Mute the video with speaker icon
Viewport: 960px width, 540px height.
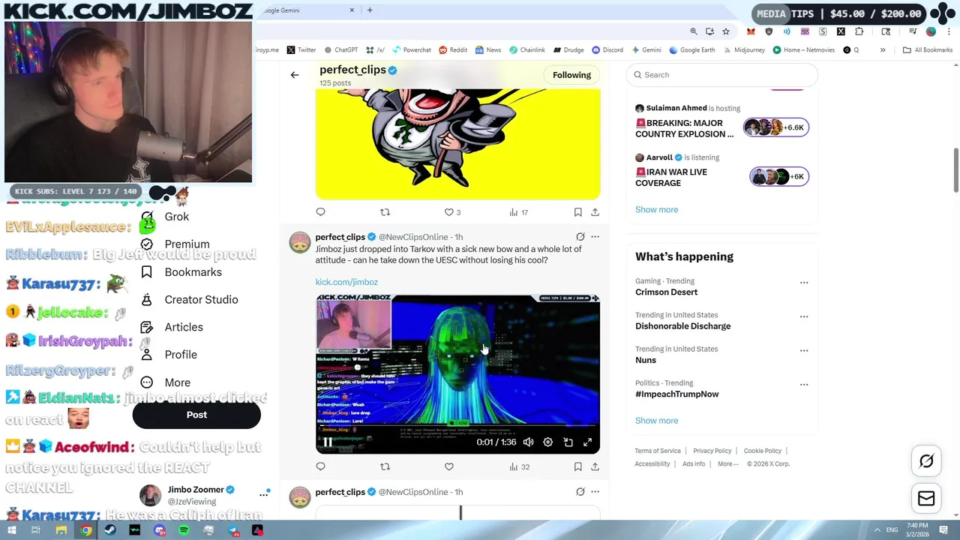[x=528, y=442]
